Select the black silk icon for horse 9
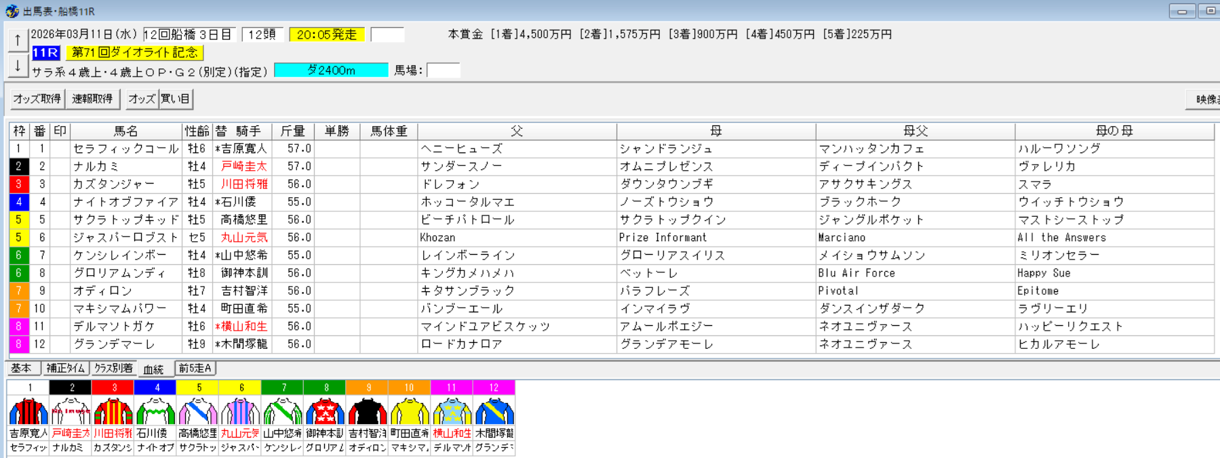This screenshot has height=458, width=1220. tap(367, 411)
